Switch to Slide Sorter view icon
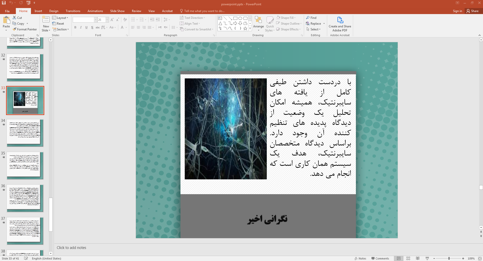483x261 pixels. 408,258
